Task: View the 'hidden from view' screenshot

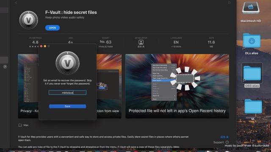Action: click(x=109, y=86)
